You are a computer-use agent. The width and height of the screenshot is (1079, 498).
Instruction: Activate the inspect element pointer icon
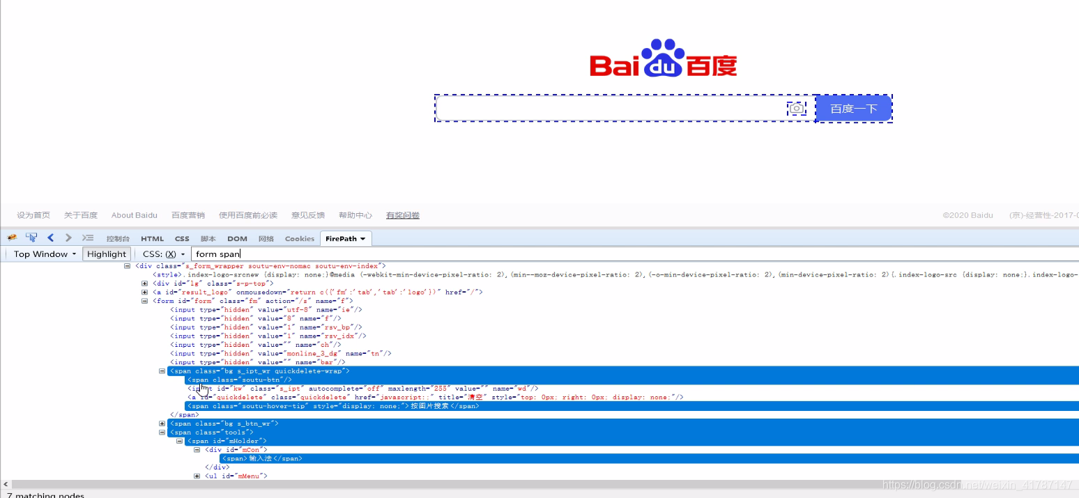pyautogui.click(x=31, y=238)
